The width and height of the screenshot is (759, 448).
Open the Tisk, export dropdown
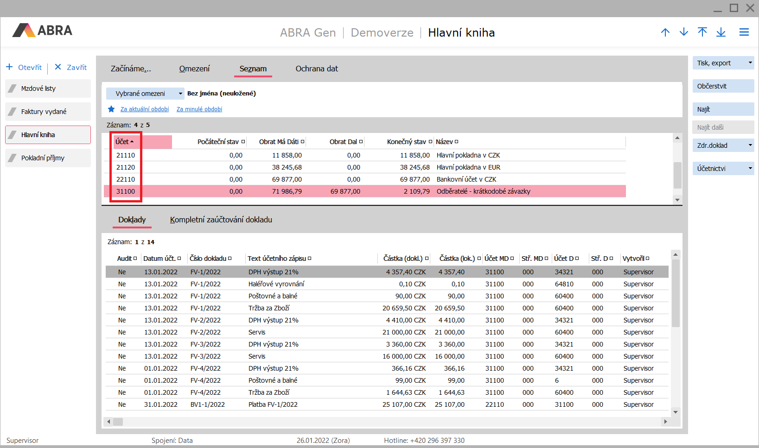coord(750,63)
